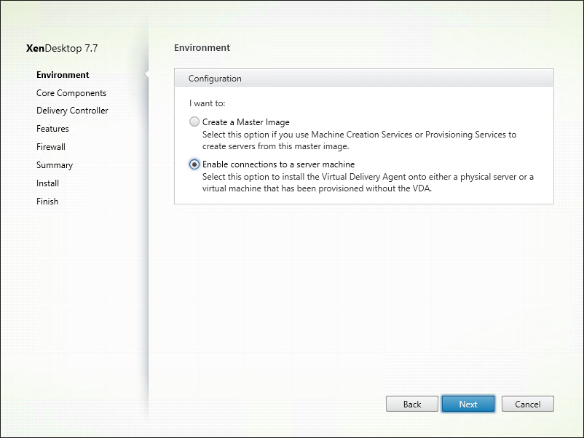Open the Summary step

[x=55, y=165]
